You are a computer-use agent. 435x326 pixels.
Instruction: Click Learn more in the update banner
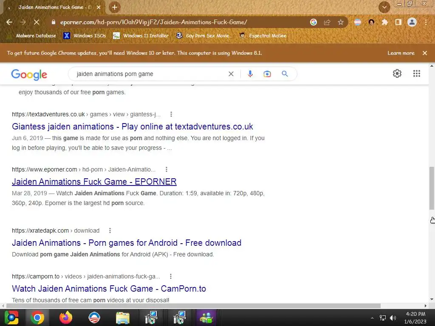[x=401, y=53]
